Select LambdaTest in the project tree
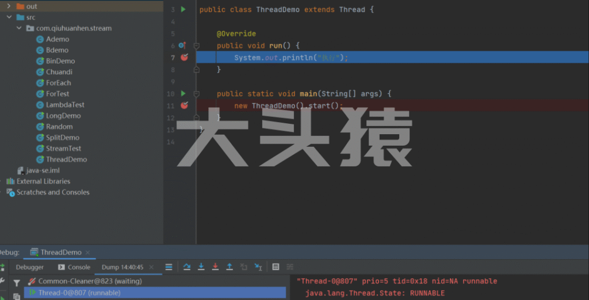Viewport: 589px width, 300px height. point(65,105)
